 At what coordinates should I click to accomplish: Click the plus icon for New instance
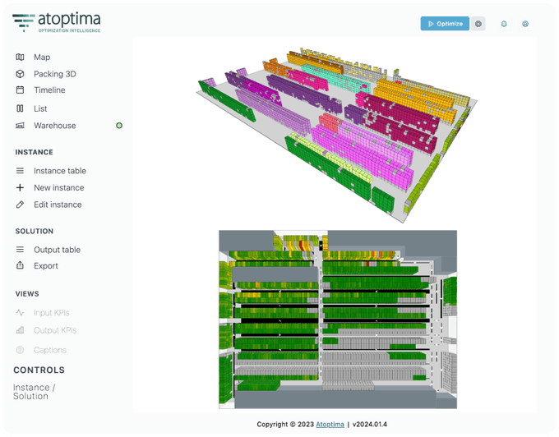[x=20, y=187]
